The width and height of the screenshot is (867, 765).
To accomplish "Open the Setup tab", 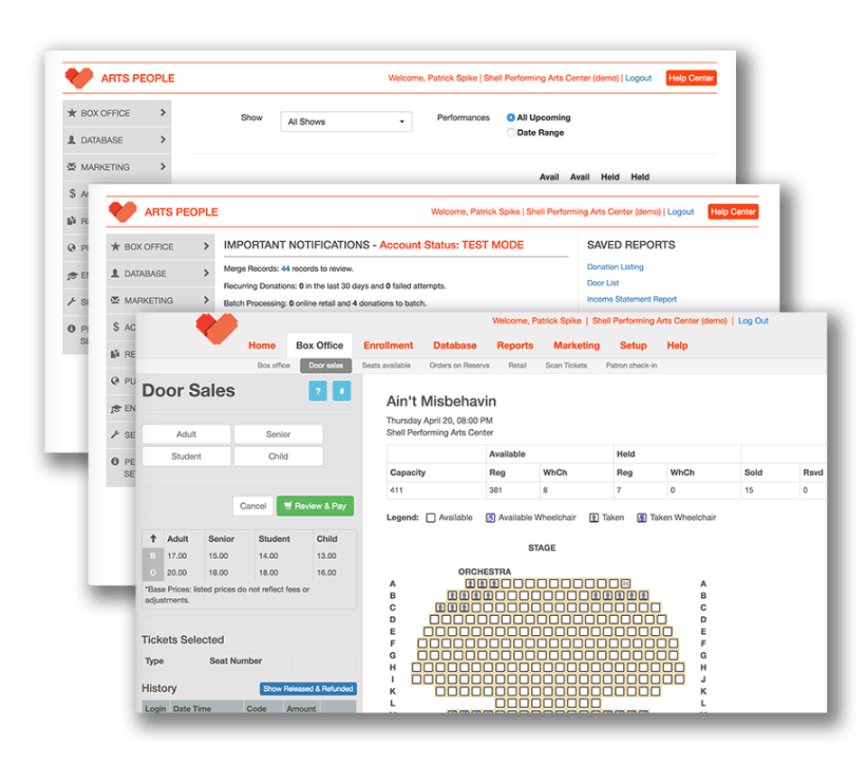I will (x=633, y=345).
